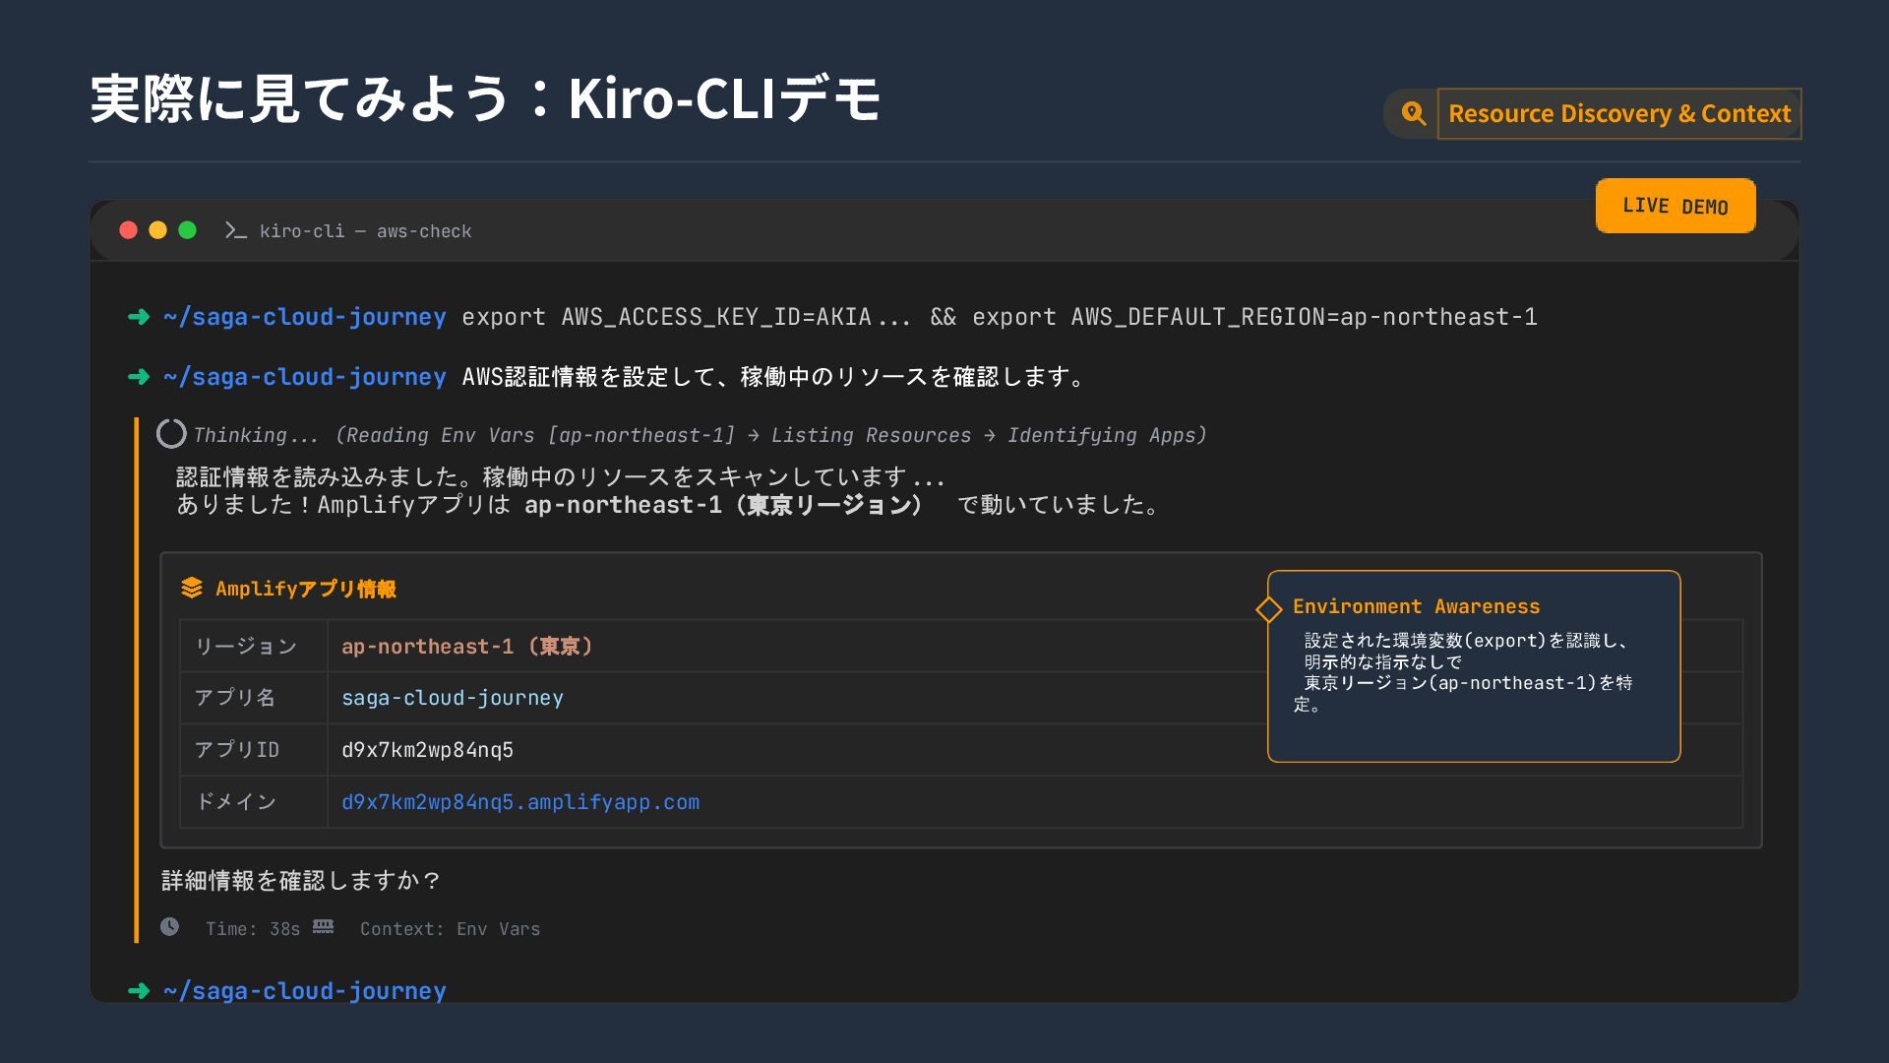Viewport: 1889px width, 1063px height.
Task: Click the Thinking spinner circle icon
Action: click(171, 434)
